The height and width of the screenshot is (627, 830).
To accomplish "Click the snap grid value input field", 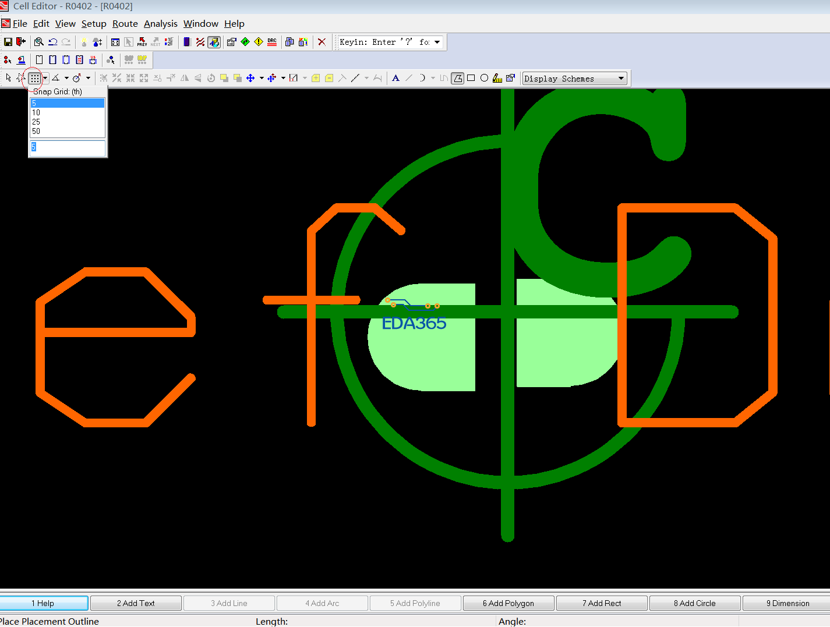I will (x=68, y=148).
